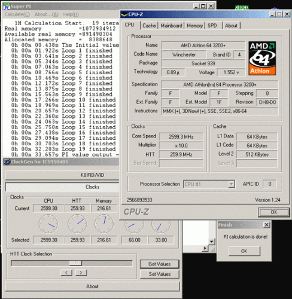
Task: Switch to the Cache tab in CPU-Z
Action: pos(149,26)
